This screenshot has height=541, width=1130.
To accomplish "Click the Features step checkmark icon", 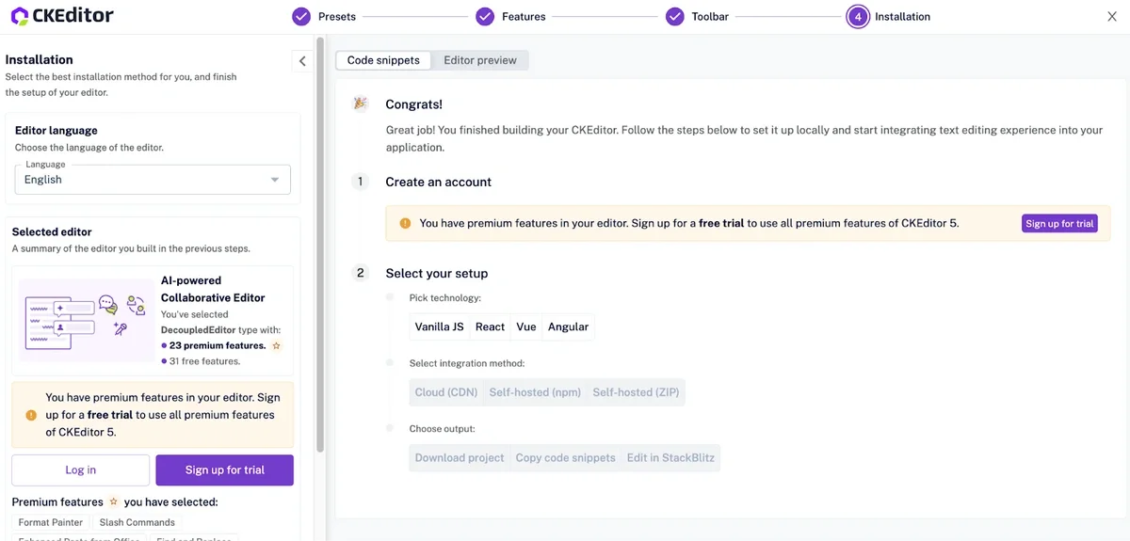I will (x=485, y=17).
